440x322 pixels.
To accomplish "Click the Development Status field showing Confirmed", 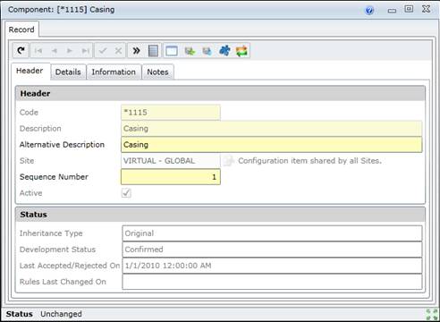I will [272, 250].
